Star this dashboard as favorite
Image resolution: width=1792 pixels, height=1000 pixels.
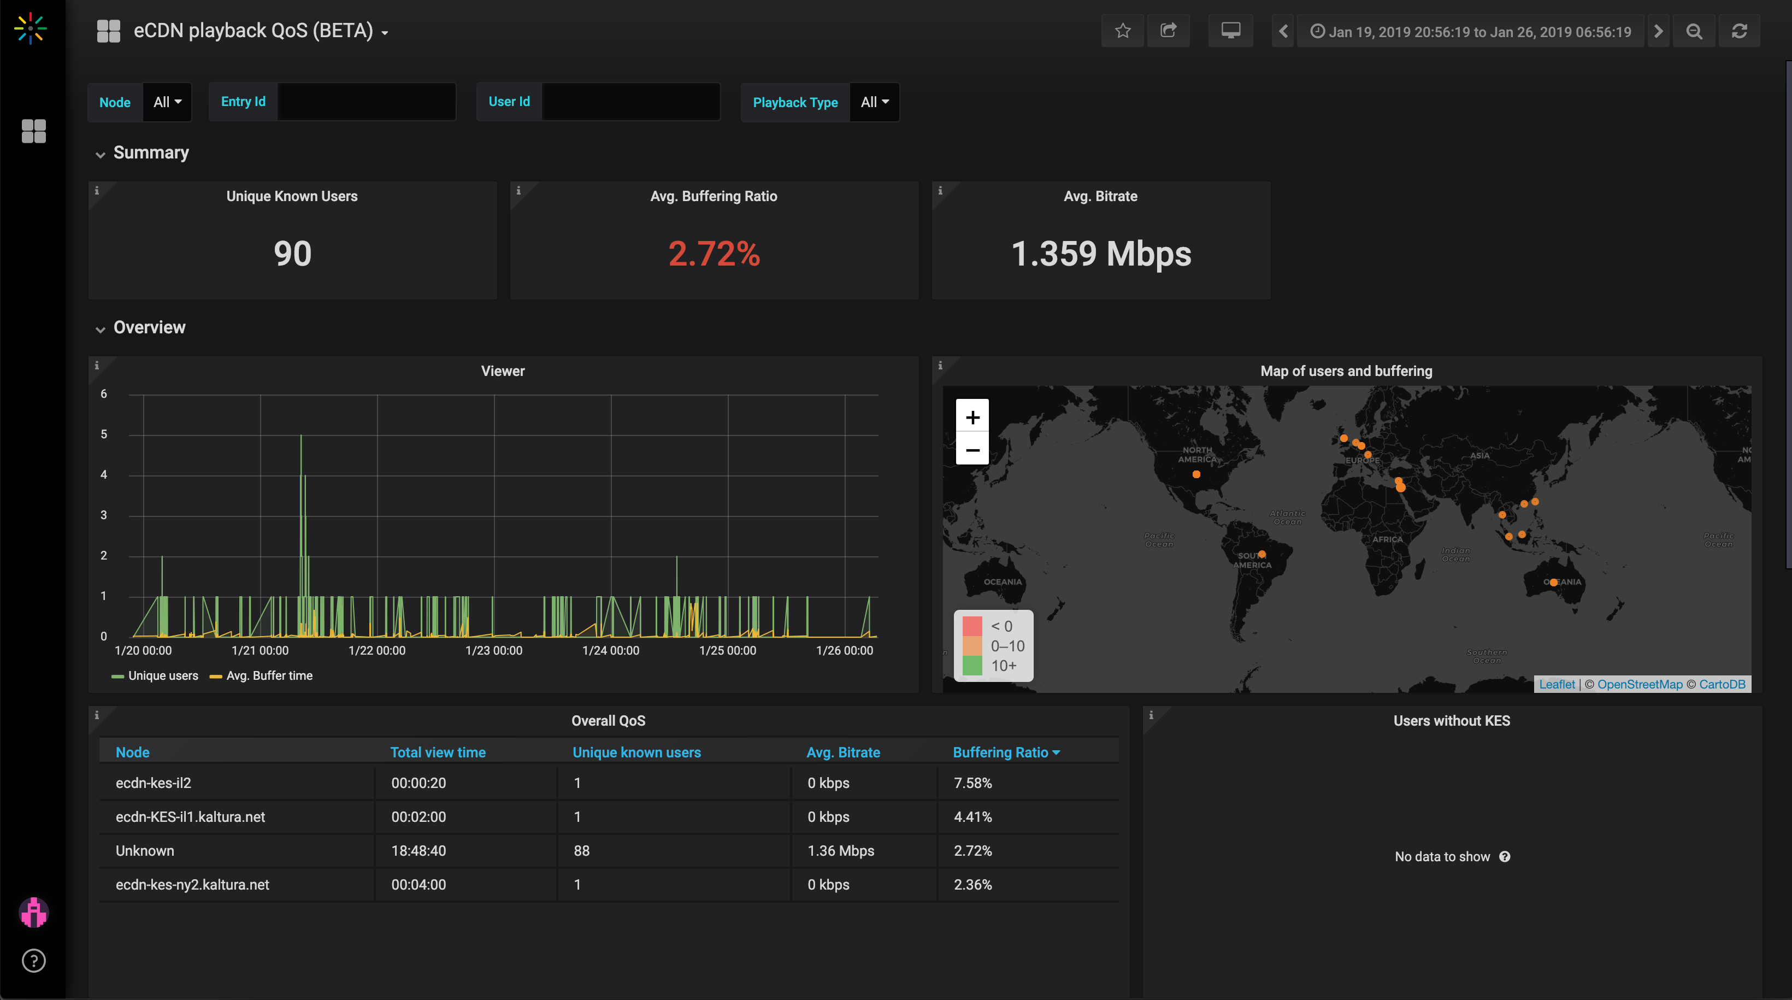(1122, 31)
